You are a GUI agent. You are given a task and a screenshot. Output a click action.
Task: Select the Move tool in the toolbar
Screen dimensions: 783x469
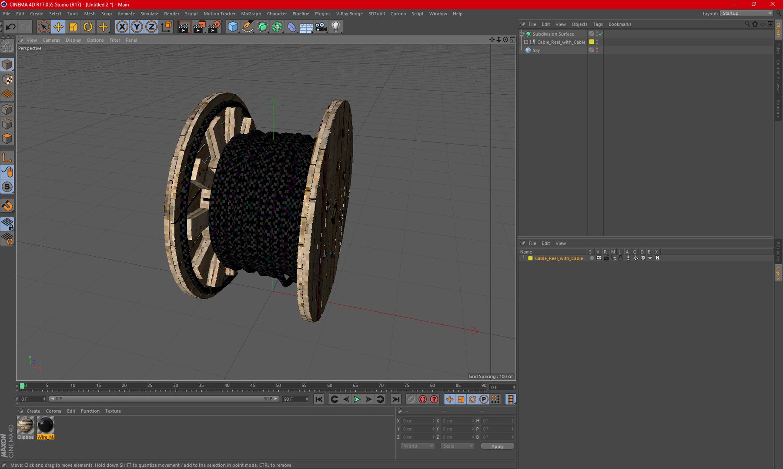coord(58,27)
